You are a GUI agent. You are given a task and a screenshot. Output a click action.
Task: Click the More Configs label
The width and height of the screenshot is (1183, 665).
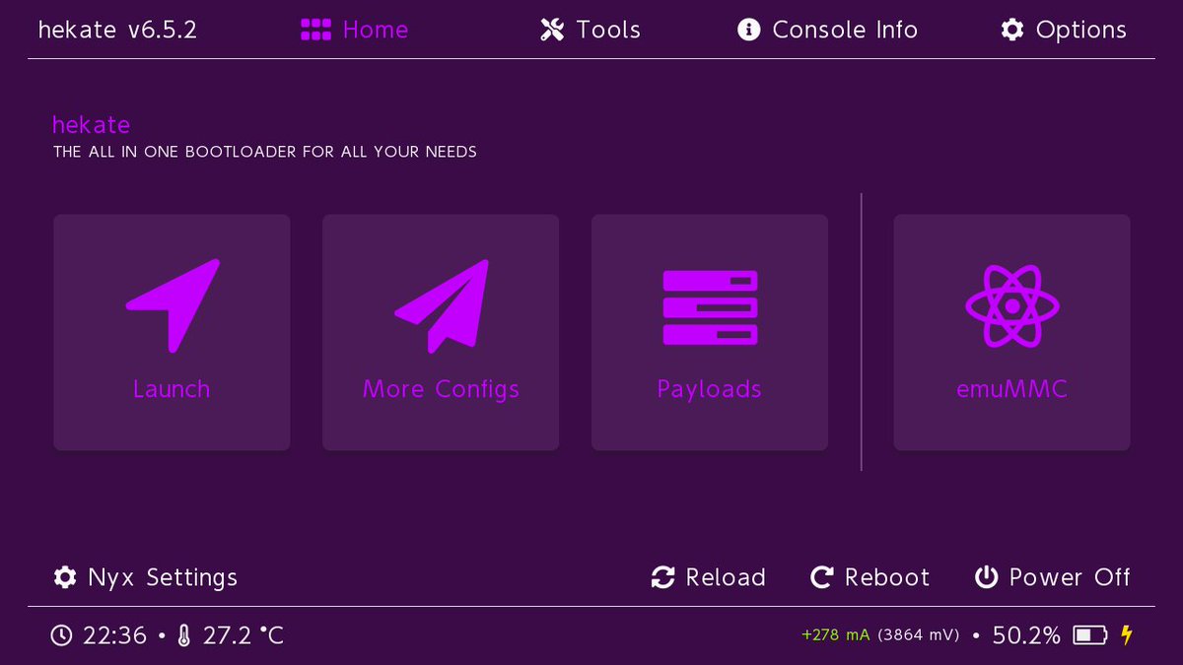tap(441, 390)
